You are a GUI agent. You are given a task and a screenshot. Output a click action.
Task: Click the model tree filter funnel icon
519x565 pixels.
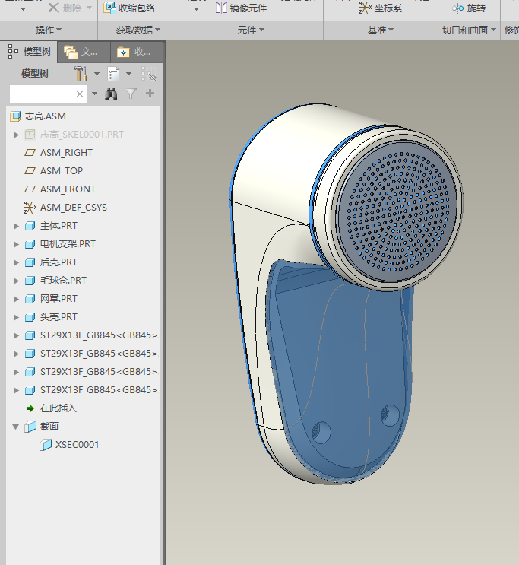tap(131, 94)
